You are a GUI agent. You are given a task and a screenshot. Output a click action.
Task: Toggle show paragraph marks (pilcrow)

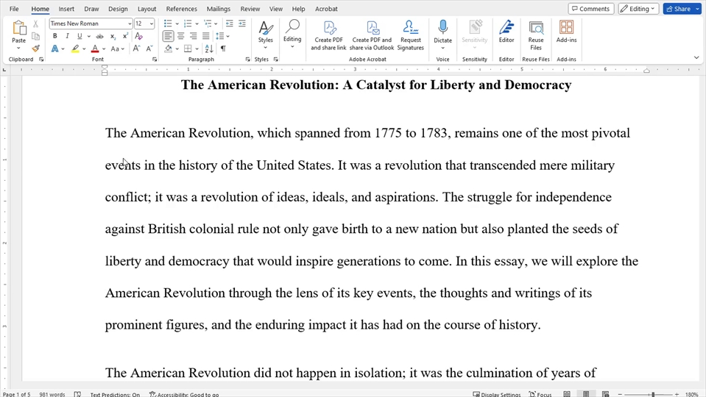click(223, 49)
